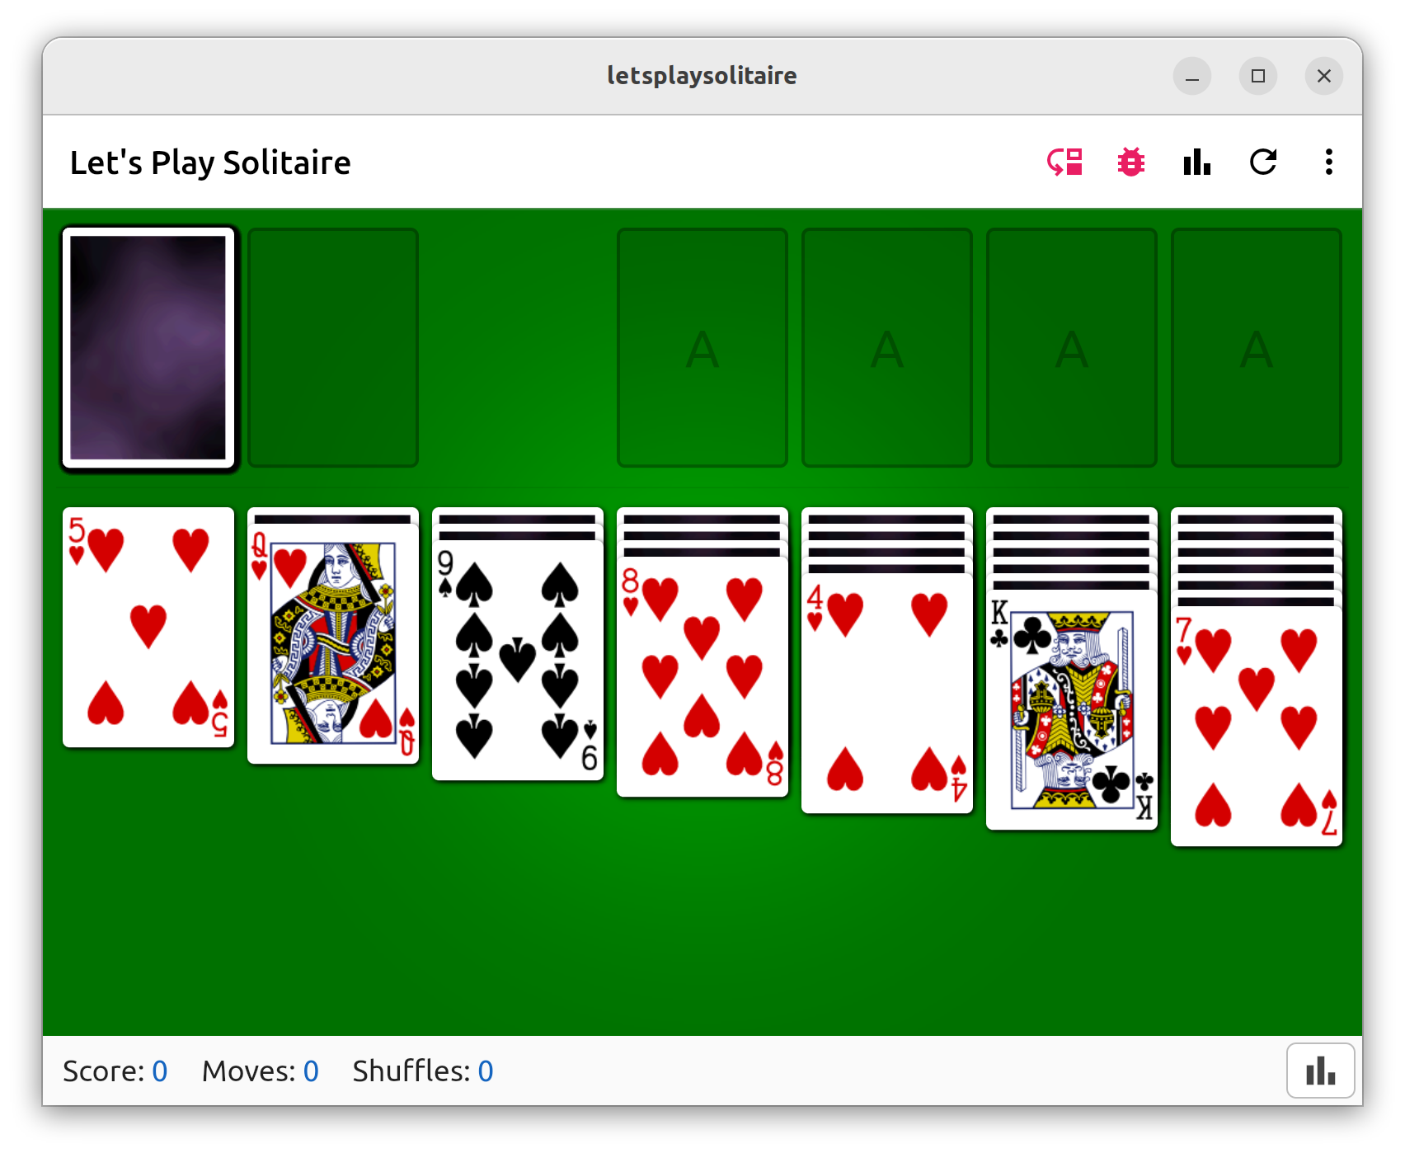Select the third foundation slot marked A
Screen dimensions: 1405x1153
[1072, 347]
